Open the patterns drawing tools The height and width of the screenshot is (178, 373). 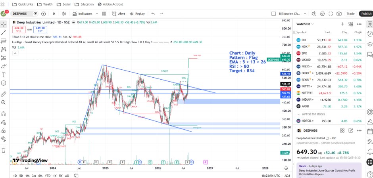(4, 49)
